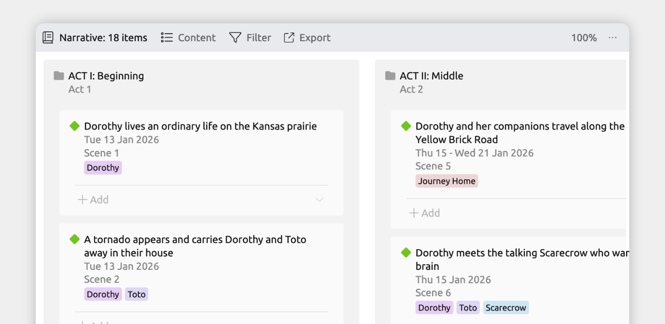Open scene Dorothy lives an ordinary life

point(201,126)
